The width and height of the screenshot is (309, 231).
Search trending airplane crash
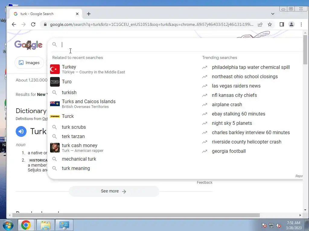[227, 104]
